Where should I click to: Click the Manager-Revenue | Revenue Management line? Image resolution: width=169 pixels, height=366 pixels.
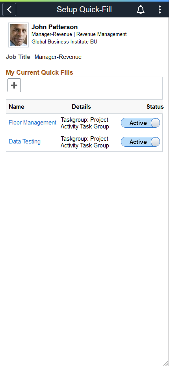click(x=79, y=34)
